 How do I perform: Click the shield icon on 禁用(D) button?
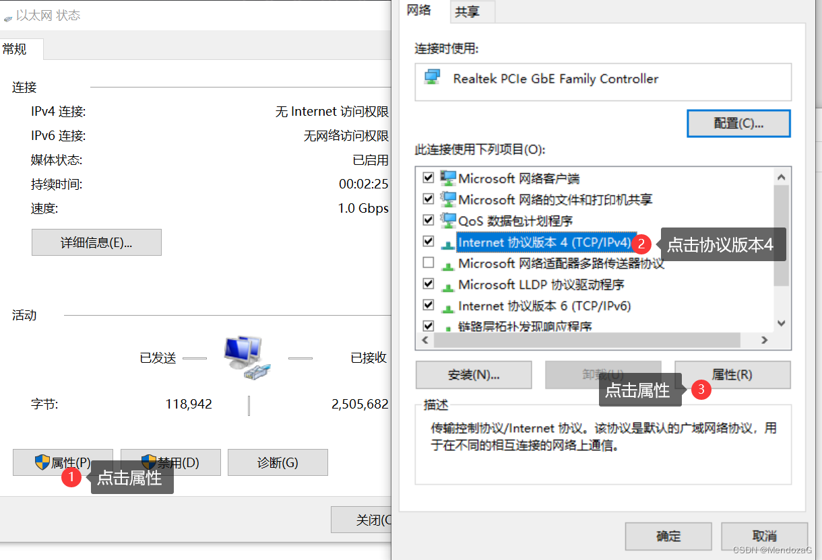click(149, 462)
